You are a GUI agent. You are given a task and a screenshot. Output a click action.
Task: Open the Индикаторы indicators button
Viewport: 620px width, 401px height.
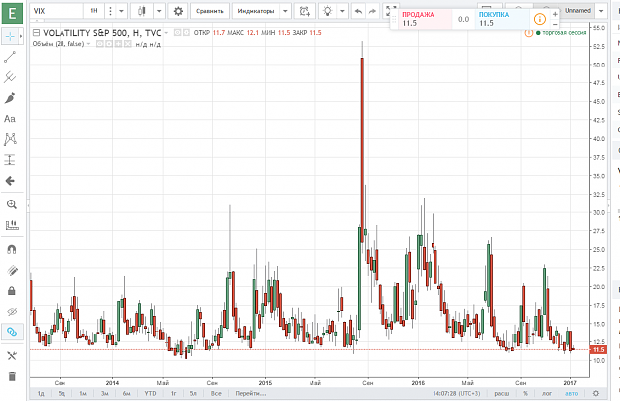tap(255, 11)
